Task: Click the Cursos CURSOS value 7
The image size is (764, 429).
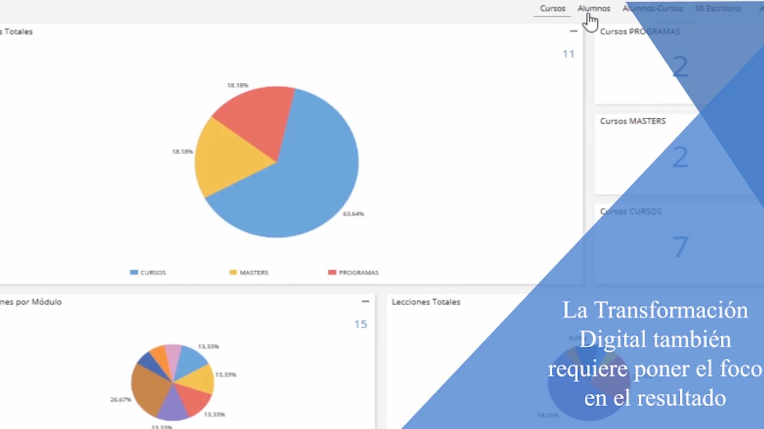Action: tap(680, 247)
